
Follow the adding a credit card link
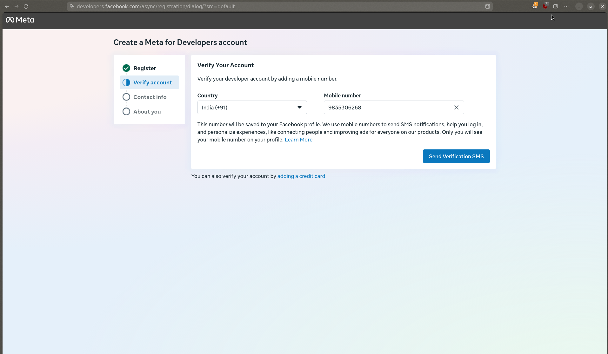point(301,176)
